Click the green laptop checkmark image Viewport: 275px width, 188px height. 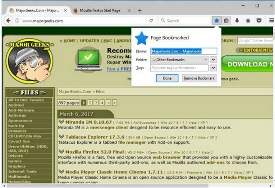(89, 60)
